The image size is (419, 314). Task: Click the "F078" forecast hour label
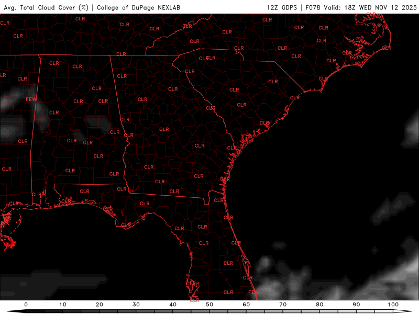[313, 7]
